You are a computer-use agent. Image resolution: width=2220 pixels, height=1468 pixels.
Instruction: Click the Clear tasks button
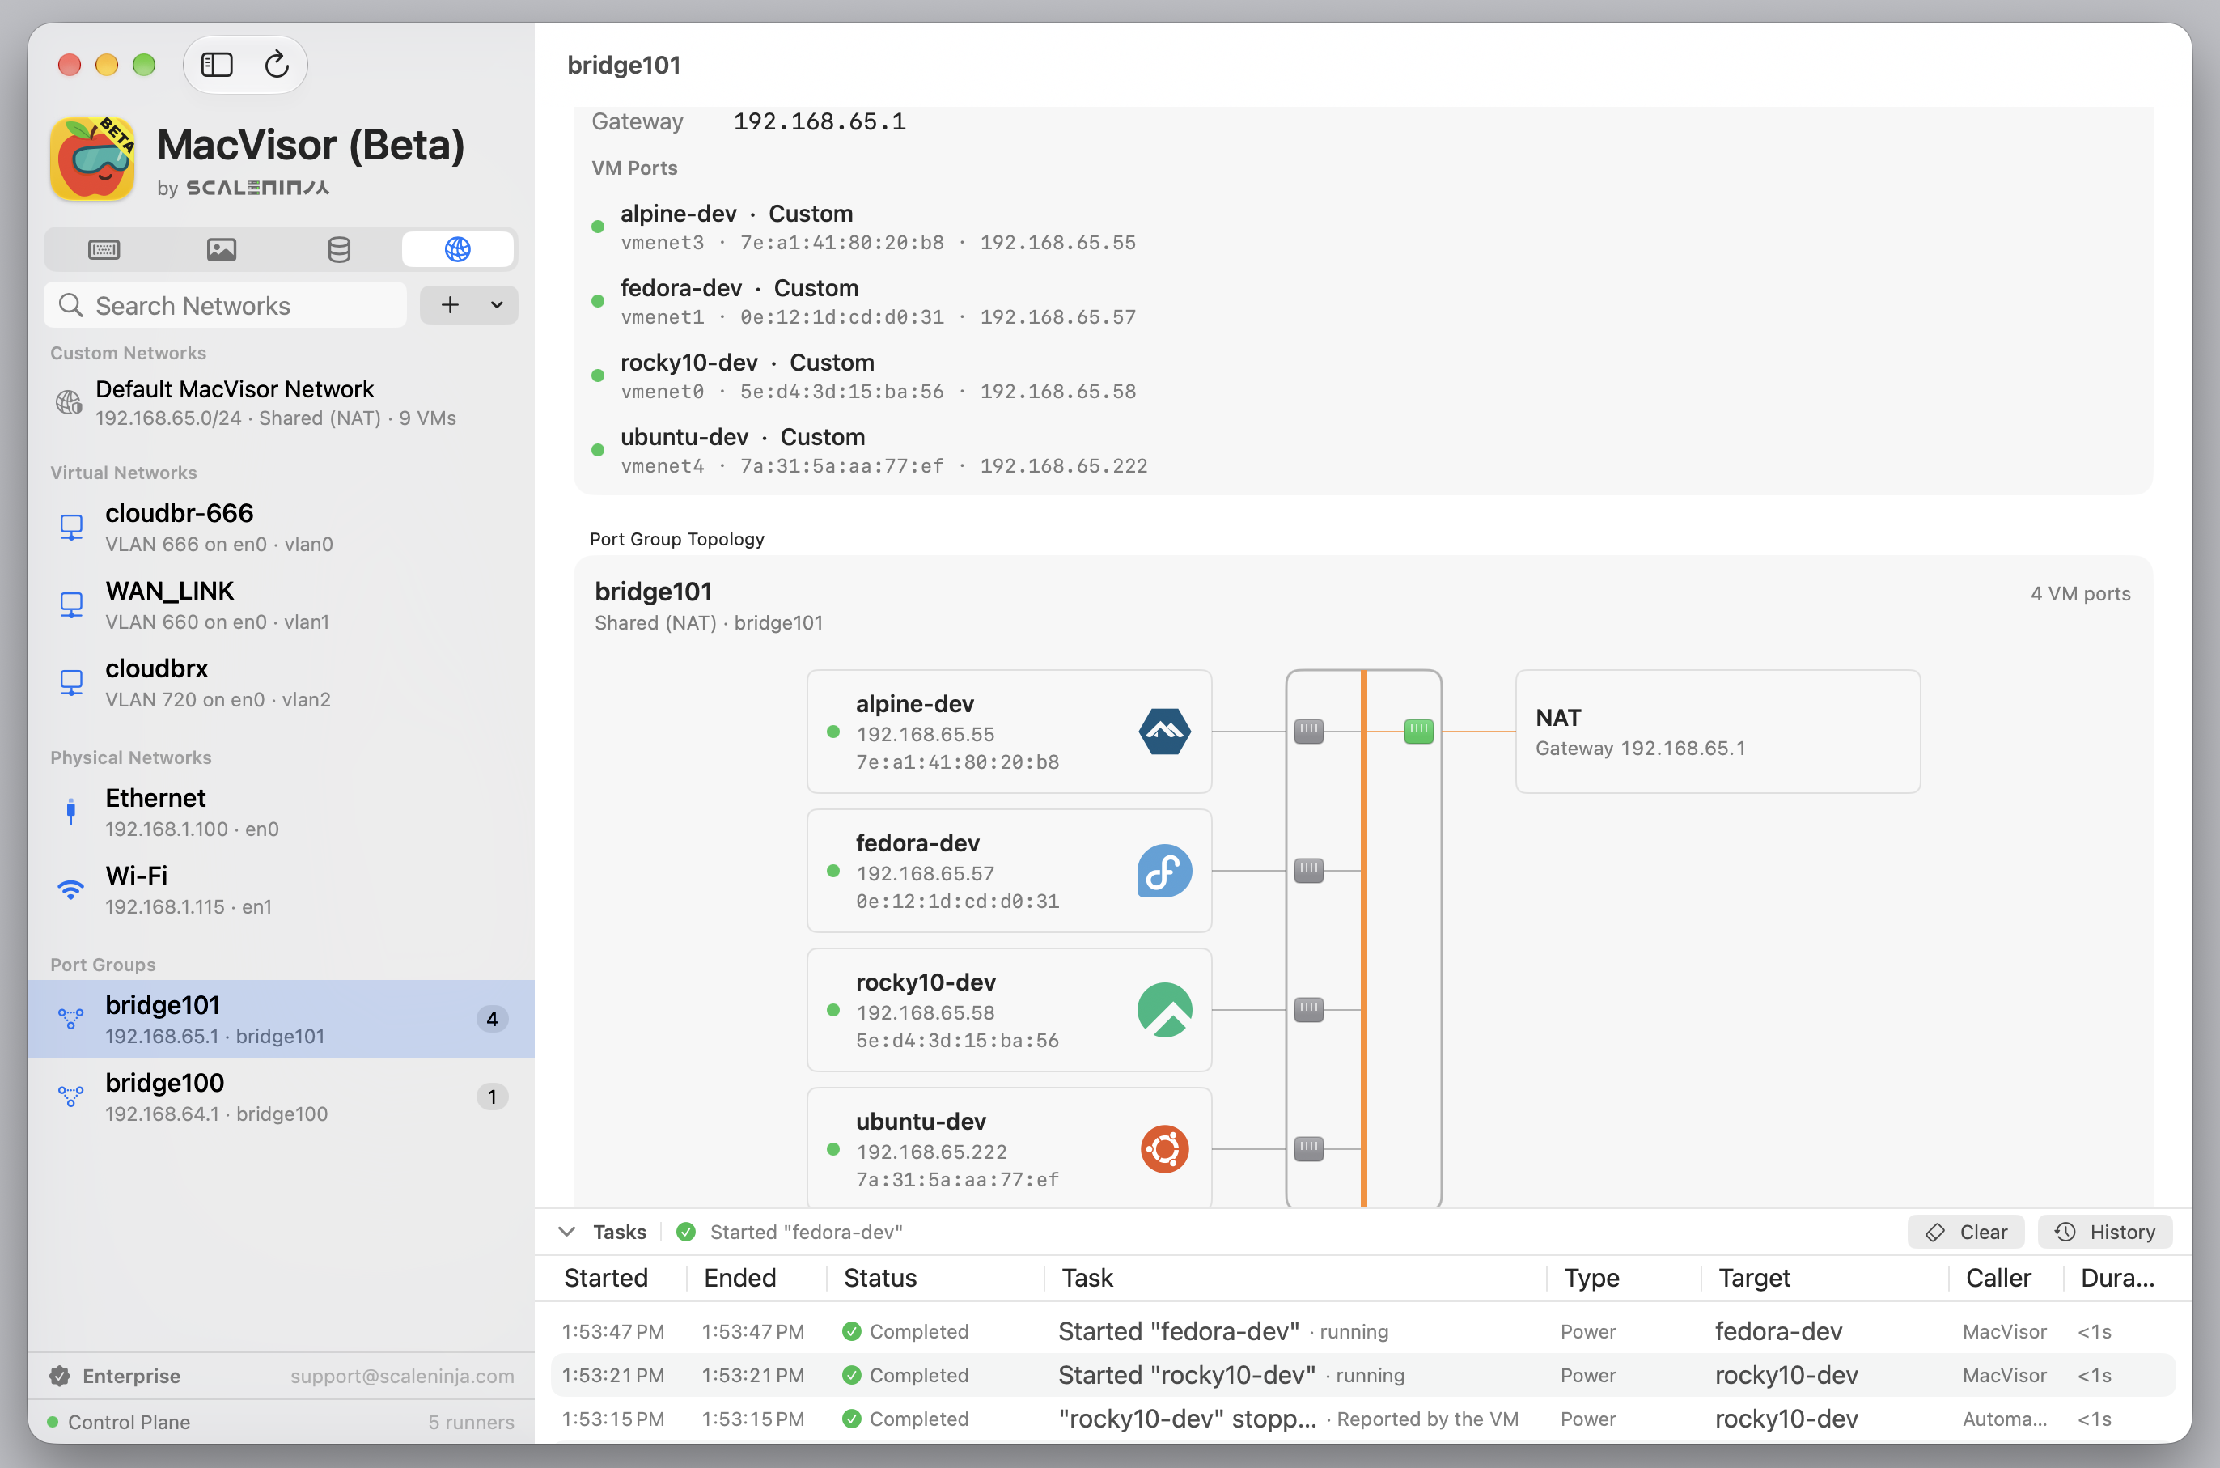1965,1232
